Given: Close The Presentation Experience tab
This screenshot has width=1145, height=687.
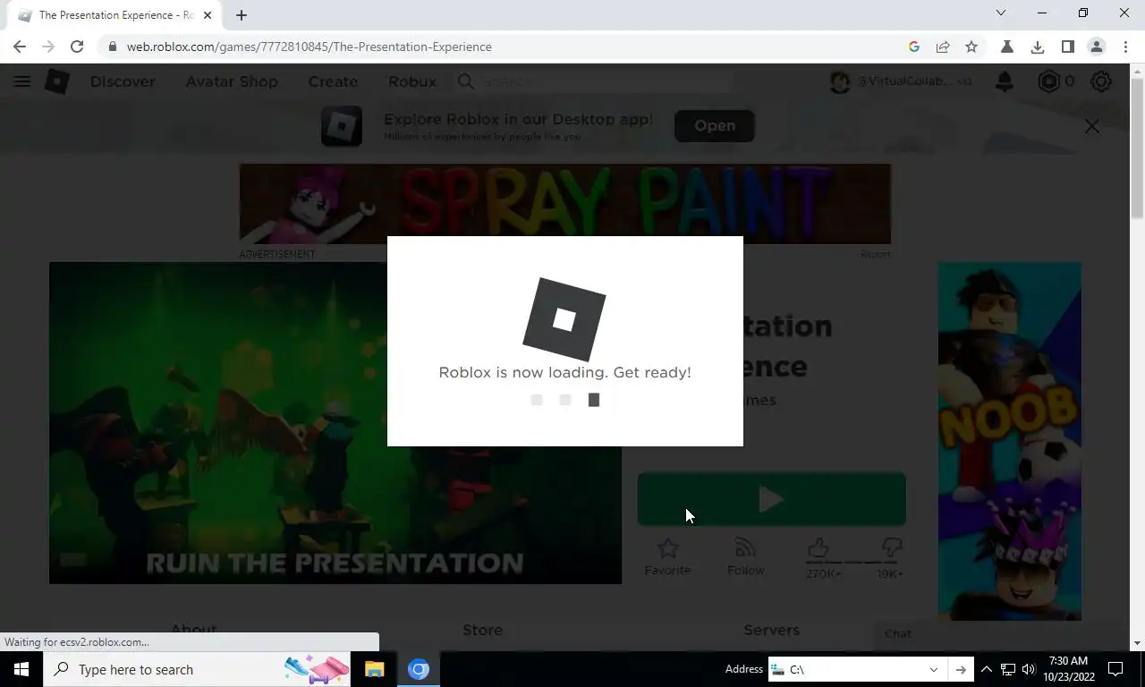Looking at the screenshot, I should click(207, 14).
